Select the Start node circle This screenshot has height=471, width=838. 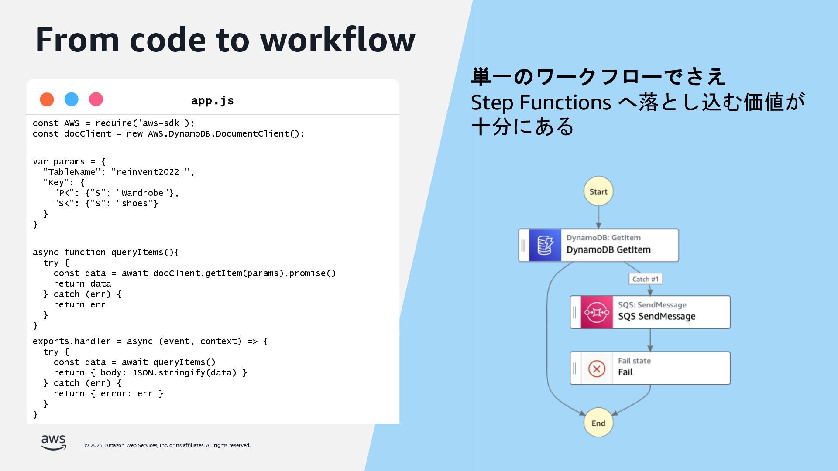(598, 191)
